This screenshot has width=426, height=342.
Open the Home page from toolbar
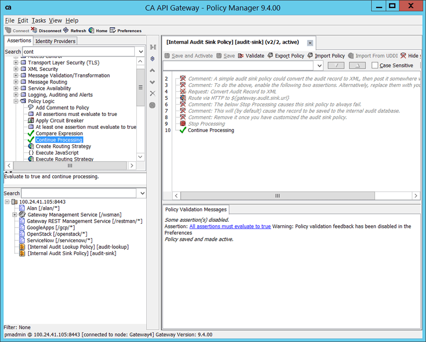[x=91, y=31]
